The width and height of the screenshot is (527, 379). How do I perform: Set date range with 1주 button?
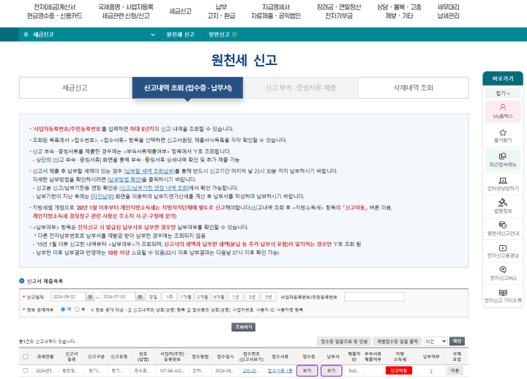(x=169, y=296)
